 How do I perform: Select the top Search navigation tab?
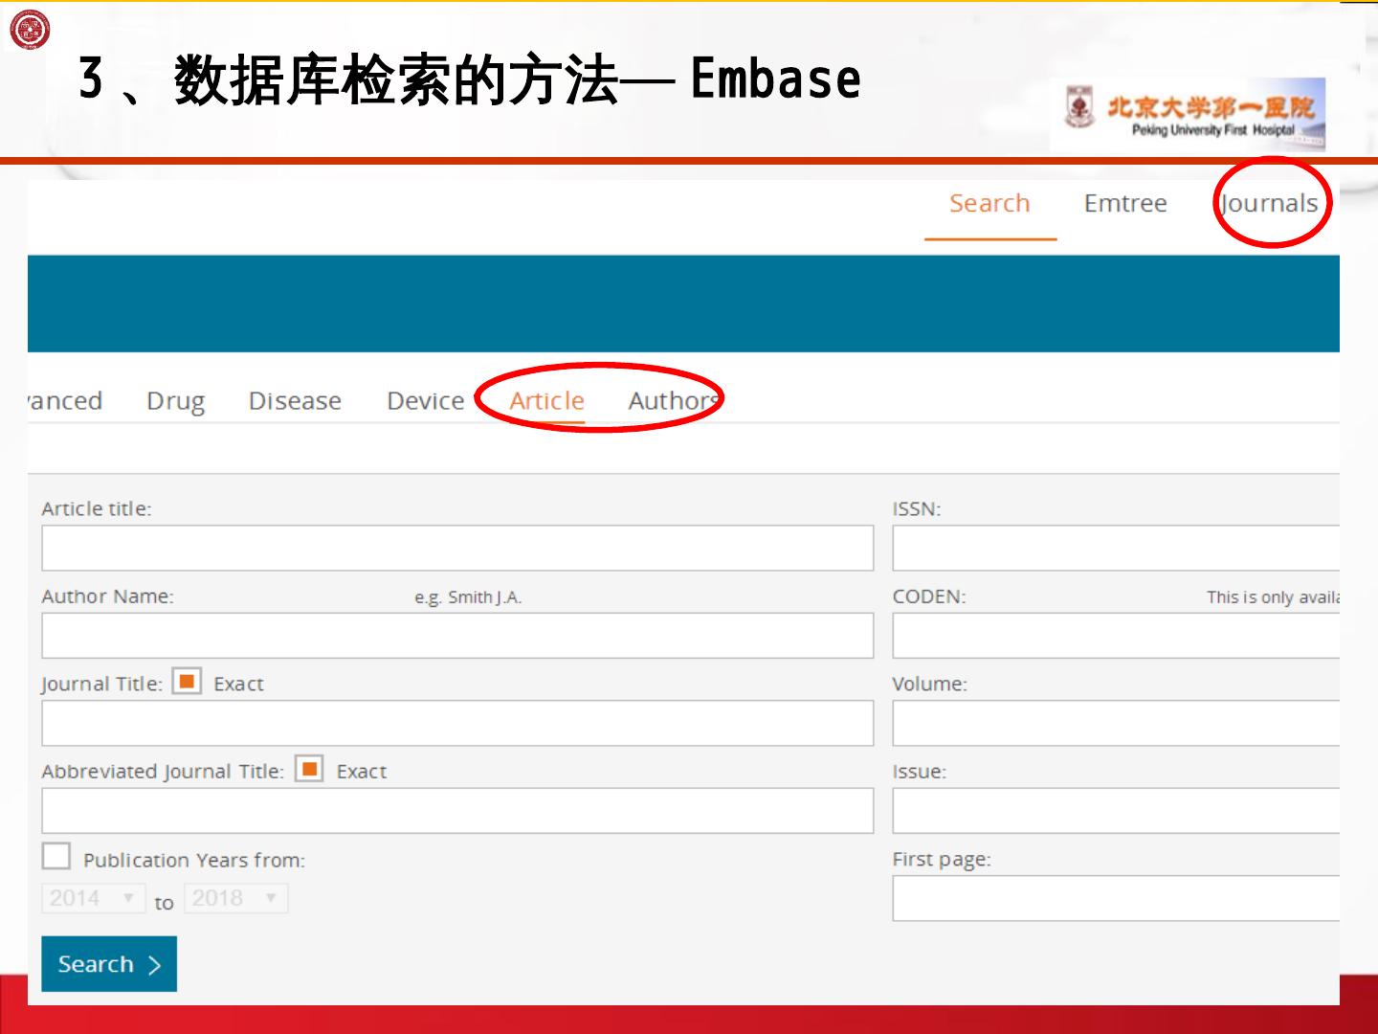(989, 204)
